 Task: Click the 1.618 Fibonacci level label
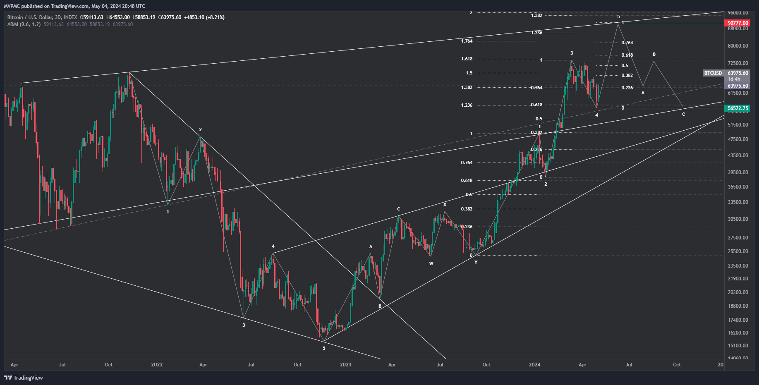point(467,59)
